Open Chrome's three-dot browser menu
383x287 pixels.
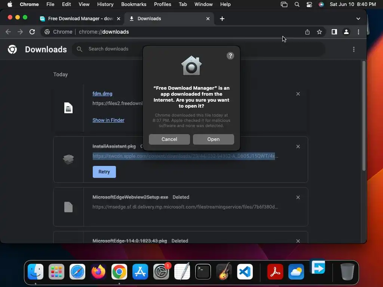tap(358, 32)
